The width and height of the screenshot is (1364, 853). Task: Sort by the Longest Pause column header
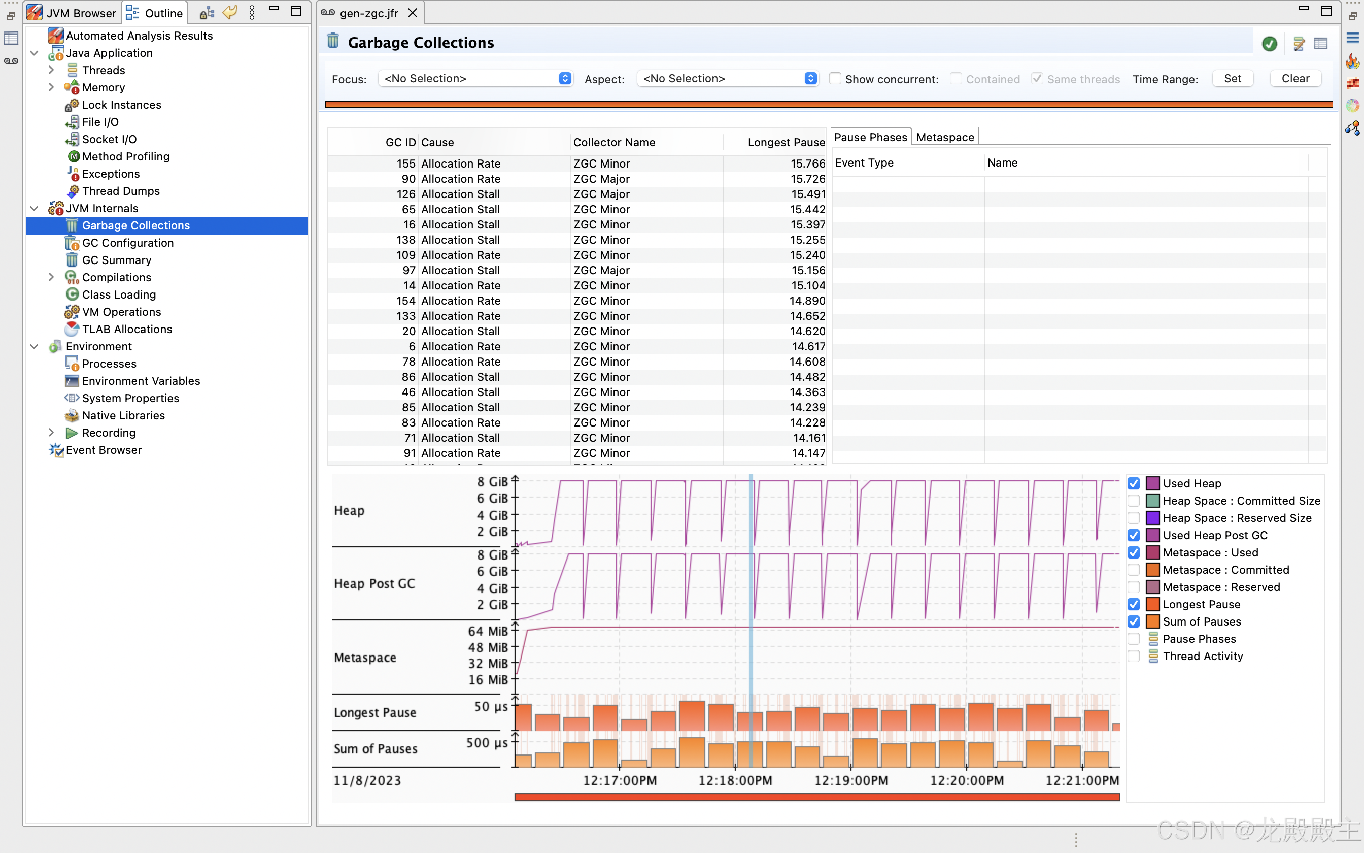pos(785,142)
